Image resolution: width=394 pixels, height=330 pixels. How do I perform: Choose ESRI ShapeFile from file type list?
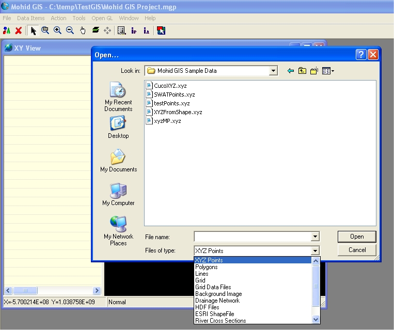click(x=214, y=314)
